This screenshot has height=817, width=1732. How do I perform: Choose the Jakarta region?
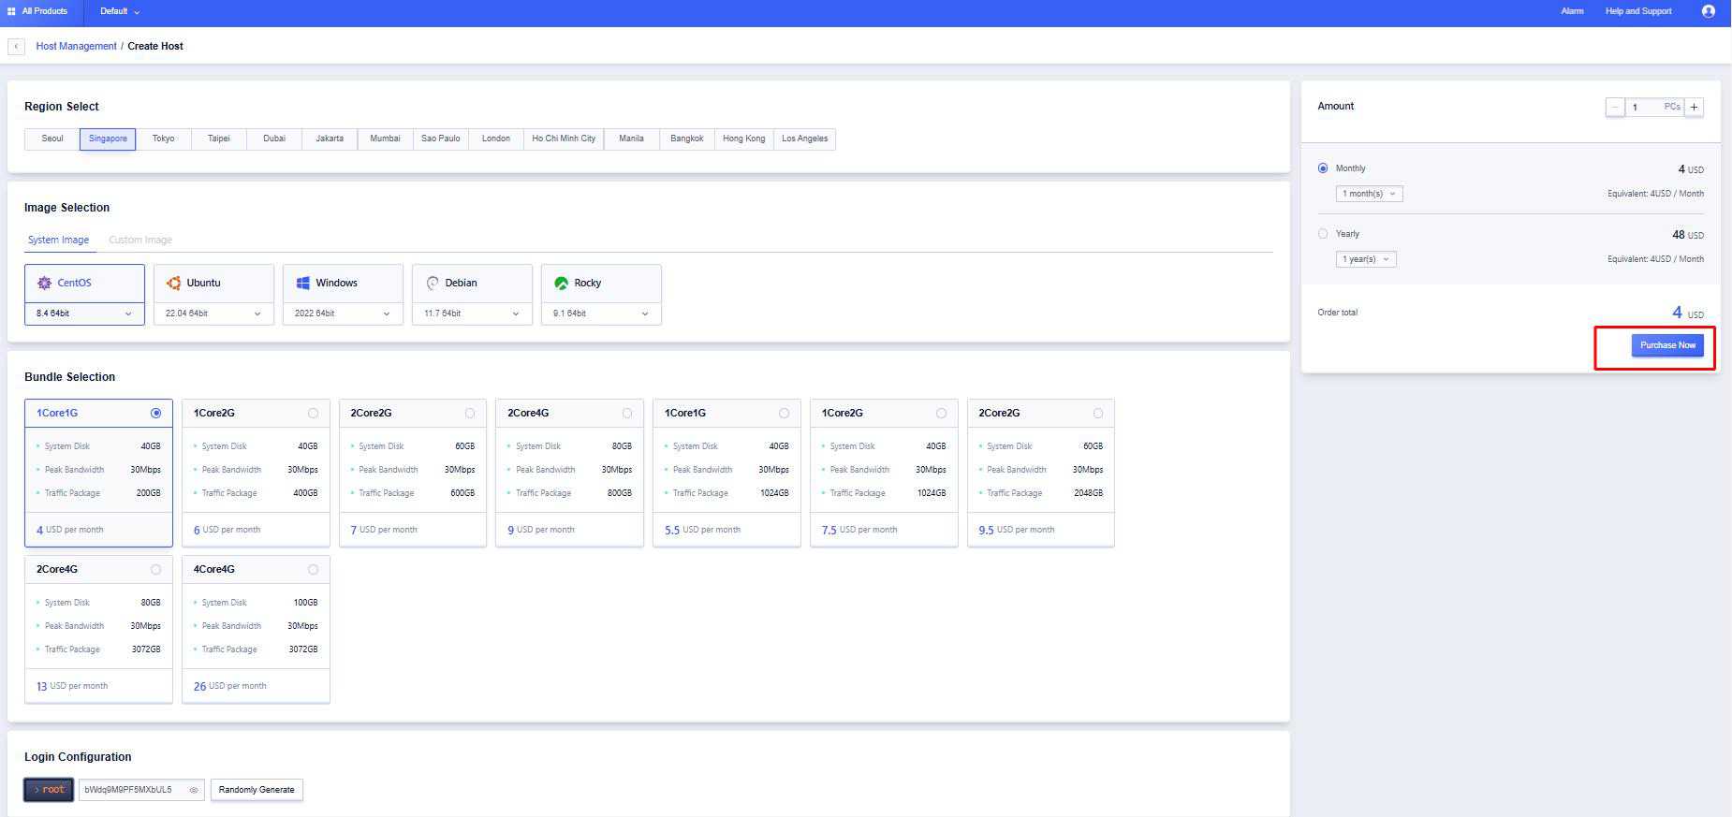click(330, 139)
